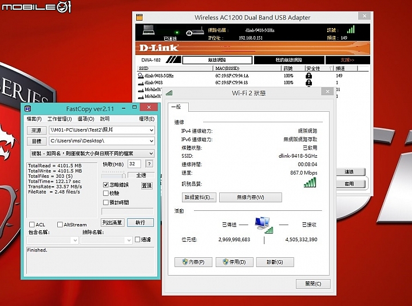Select the General tab in Wi-Fi 2 status
The image size is (412, 306).
coord(178,107)
